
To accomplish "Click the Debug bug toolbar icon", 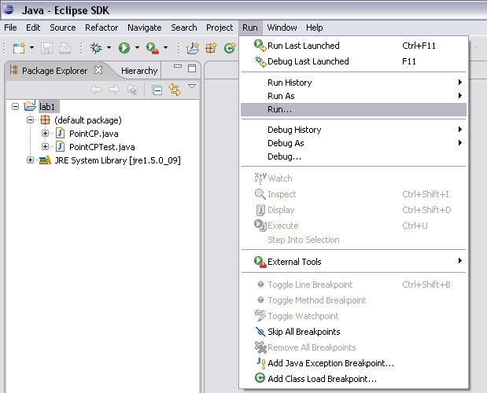I will pyautogui.click(x=96, y=48).
